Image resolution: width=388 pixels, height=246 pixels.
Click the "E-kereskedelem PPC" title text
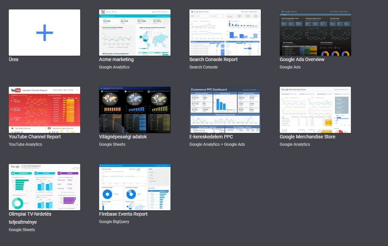tap(211, 137)
